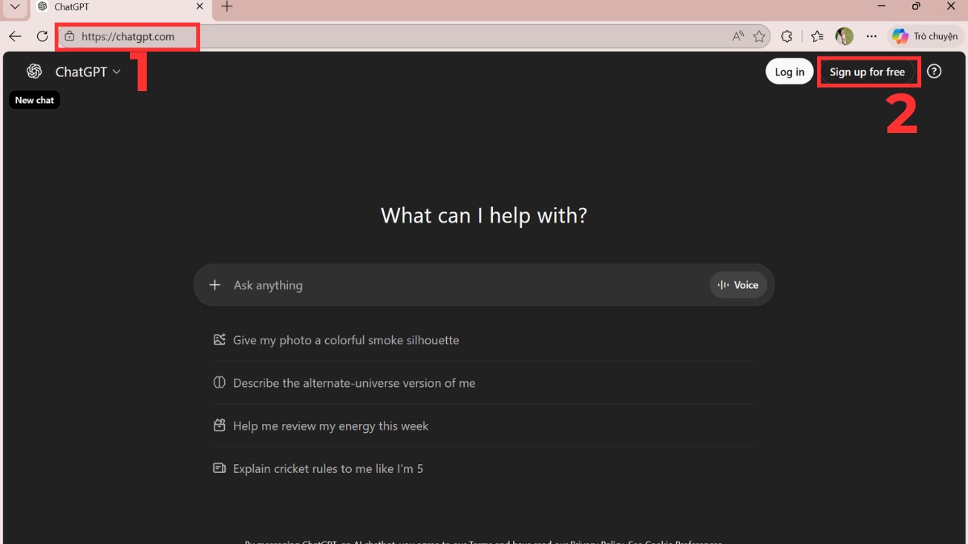Open the ChatGPT model dropdown
The height and width of the screenshot is (544, 968).
coord(88,72)
